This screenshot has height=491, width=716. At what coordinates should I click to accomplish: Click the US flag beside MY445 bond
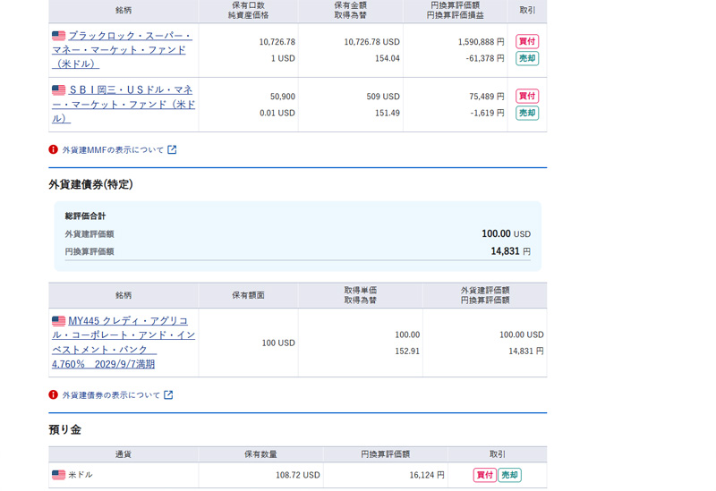58,321
